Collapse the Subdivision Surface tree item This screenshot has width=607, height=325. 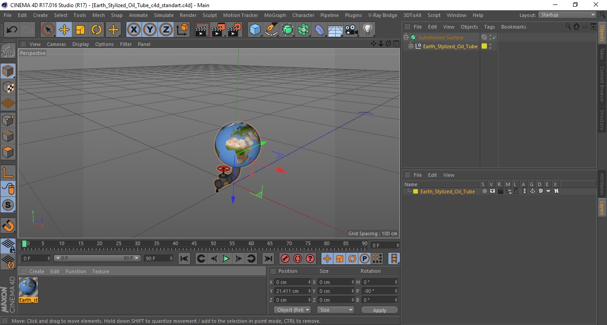pos(406,37)
